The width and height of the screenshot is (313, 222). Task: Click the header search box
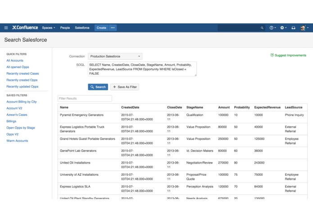click(241, 28)
